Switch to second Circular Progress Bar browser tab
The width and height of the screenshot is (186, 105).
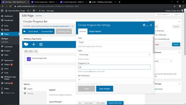73,2
